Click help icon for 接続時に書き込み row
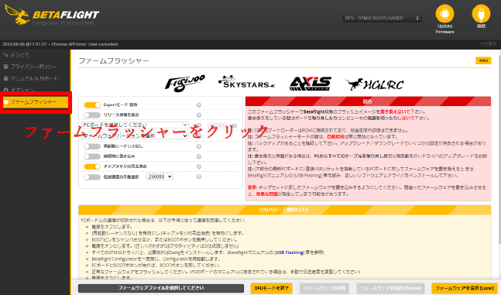501x295 pixels. click(x=199, y=156)
